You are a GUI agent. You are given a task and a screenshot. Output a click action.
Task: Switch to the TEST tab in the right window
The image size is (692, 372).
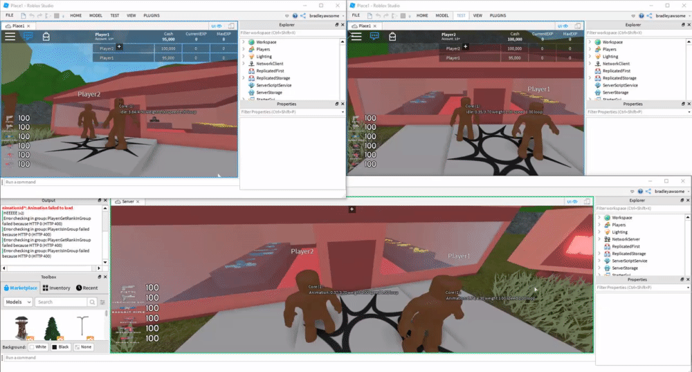tap(461, 15)
